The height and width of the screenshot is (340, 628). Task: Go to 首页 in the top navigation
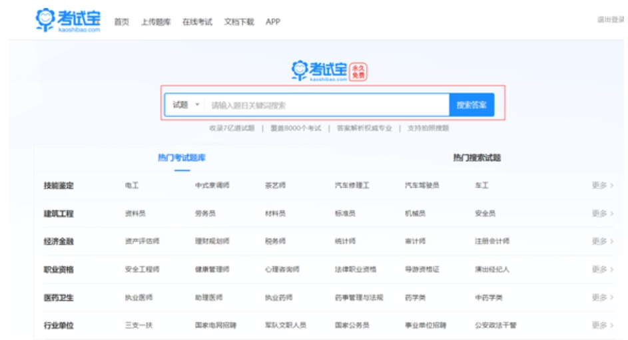[121, 22]
